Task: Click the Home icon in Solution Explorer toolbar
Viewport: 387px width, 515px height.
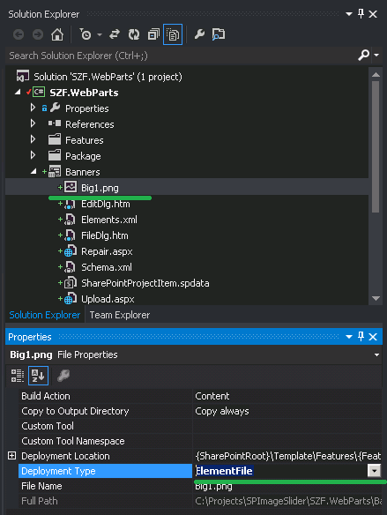Action: point(57,34)
